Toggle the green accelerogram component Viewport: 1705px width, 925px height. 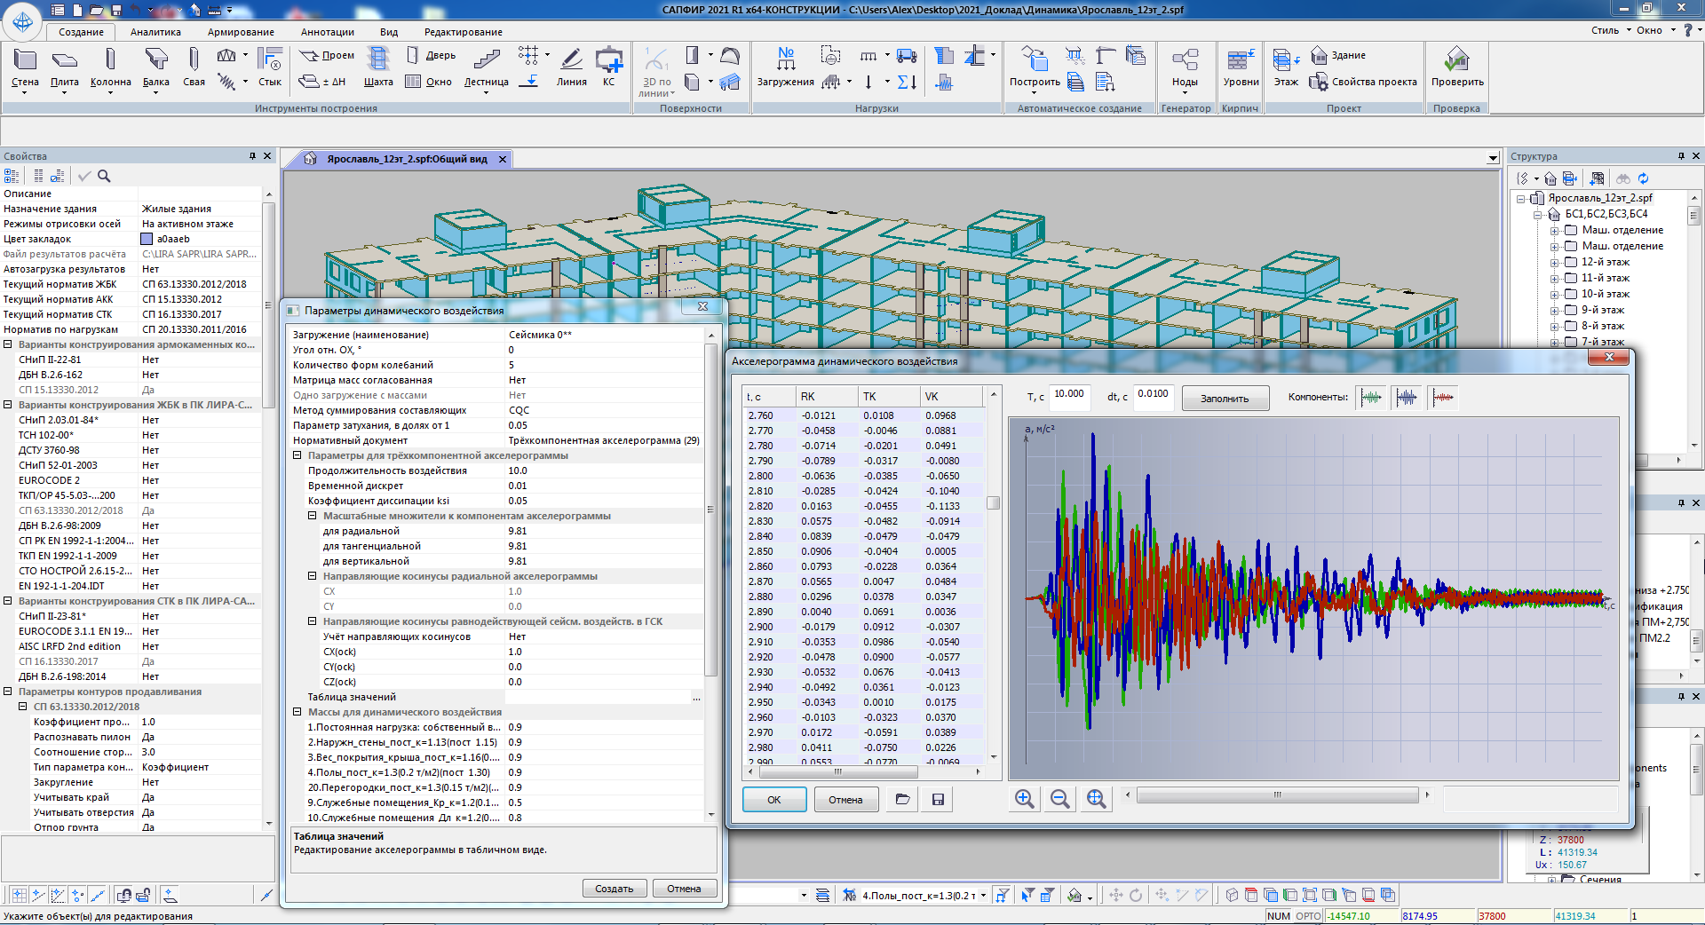[x=1372, y=398]
